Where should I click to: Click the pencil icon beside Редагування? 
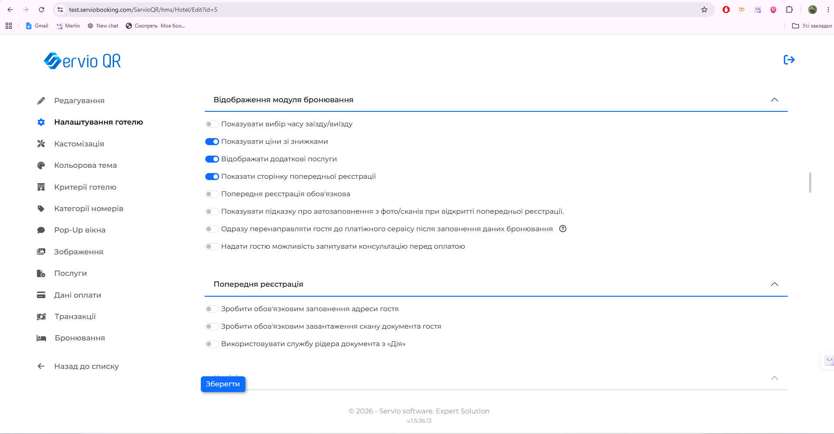point(41,101)
